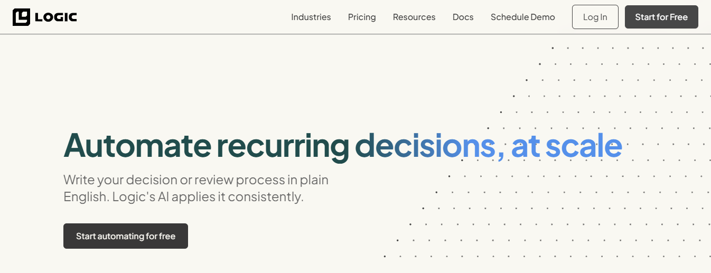This screenshot has height=273, width=711.
Task: Select Schedule Demo in the navigation
Action: tap(522, 17)
